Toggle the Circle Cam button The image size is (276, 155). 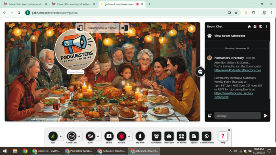coord(71,136)
